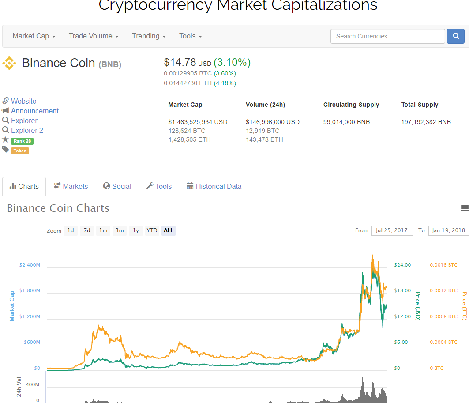
Task: Open the Explorer 2 link
Action: pos(27,131)
